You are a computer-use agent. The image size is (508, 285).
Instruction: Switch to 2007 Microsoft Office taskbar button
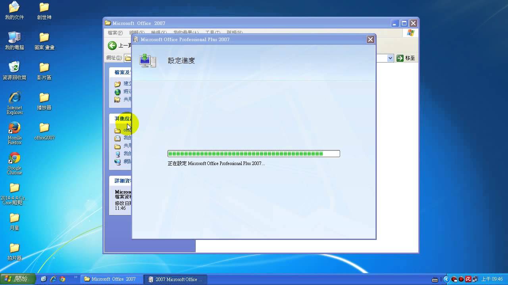[x=175, y=279]
